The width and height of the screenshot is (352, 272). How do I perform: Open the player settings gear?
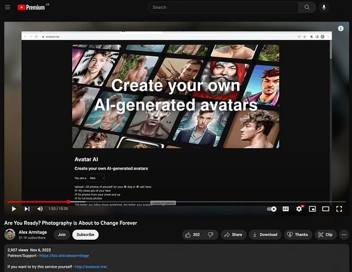click(299, 209)
